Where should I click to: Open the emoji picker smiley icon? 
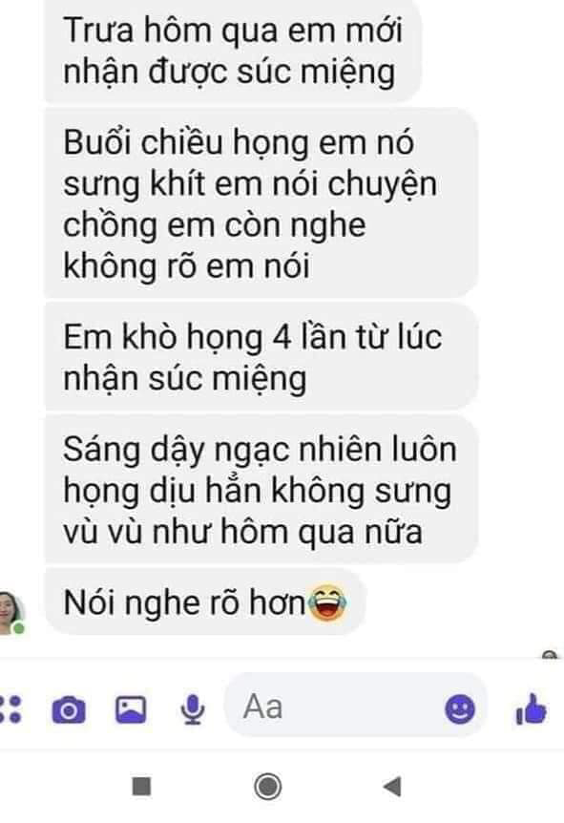[460, 709]
